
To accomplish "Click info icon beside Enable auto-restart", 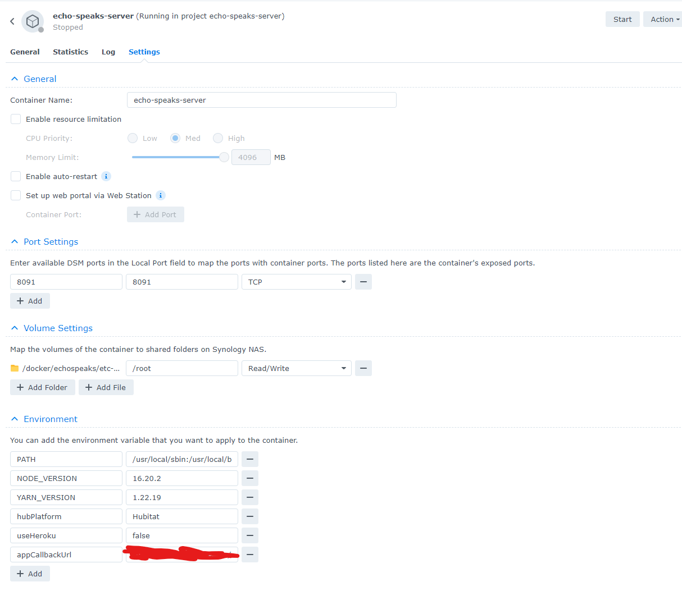I will point(106,176).
